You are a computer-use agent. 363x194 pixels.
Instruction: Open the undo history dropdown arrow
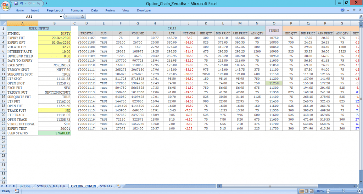[x=25, y=4]
